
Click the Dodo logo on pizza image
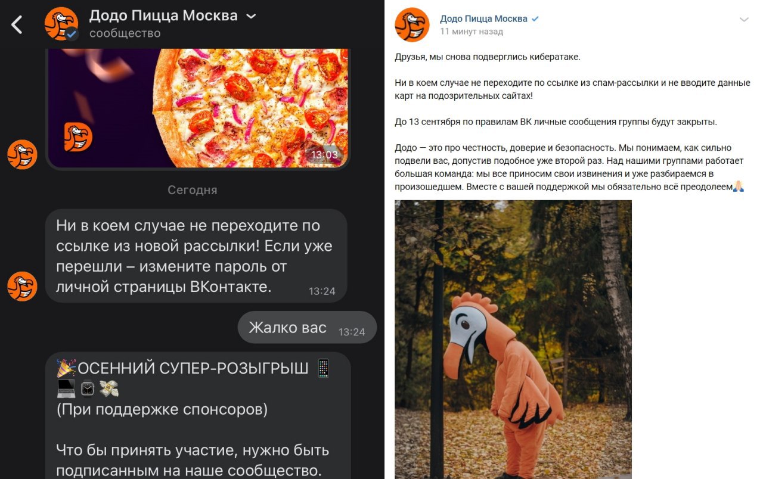pos(79,136)
